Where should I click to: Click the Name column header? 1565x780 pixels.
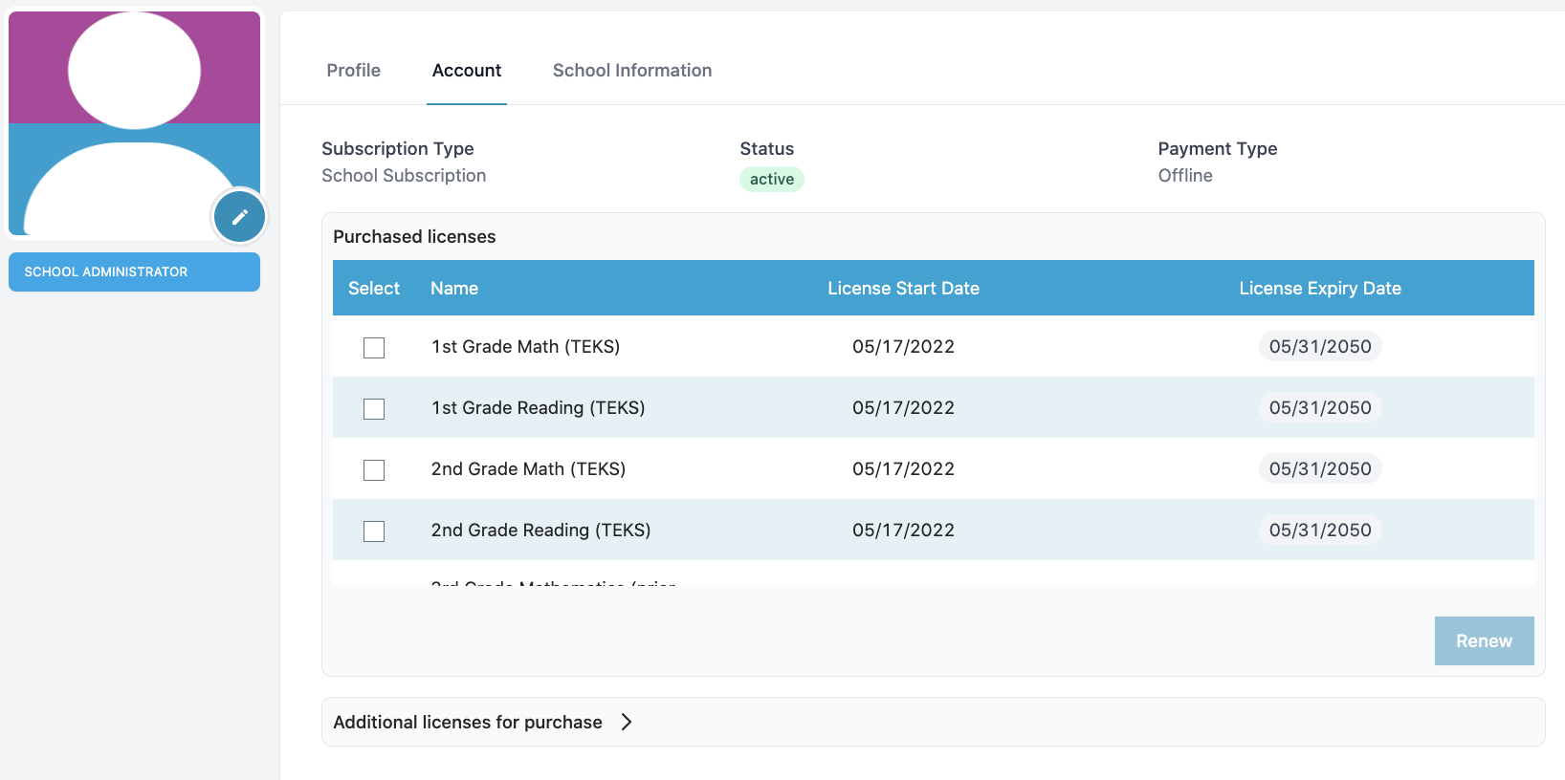(454, 289)
